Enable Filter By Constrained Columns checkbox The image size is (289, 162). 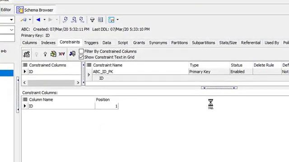click(x=81, y=51)
